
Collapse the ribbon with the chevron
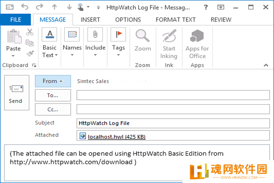pos(266,65)
